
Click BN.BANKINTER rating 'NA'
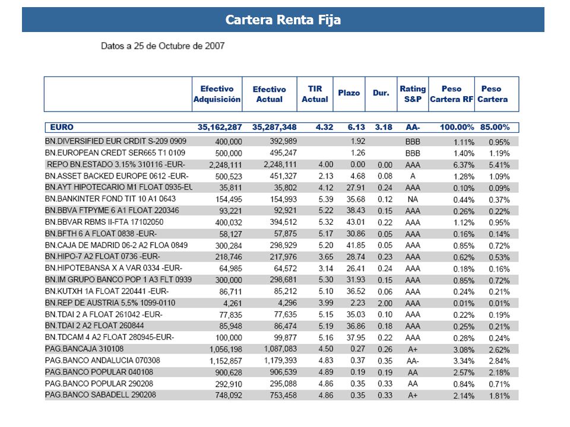413,199
